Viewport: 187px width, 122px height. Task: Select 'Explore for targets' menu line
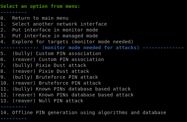(67, 42)
